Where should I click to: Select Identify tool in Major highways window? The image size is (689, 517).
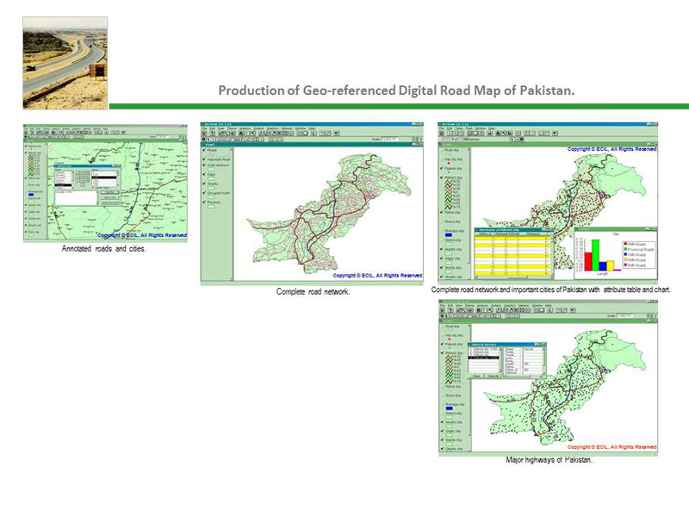pyautogui.click(x=442, y=316)
